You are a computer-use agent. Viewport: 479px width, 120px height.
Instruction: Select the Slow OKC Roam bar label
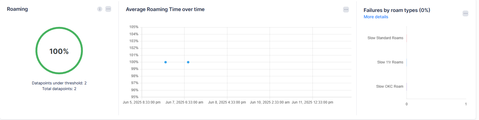389,86
